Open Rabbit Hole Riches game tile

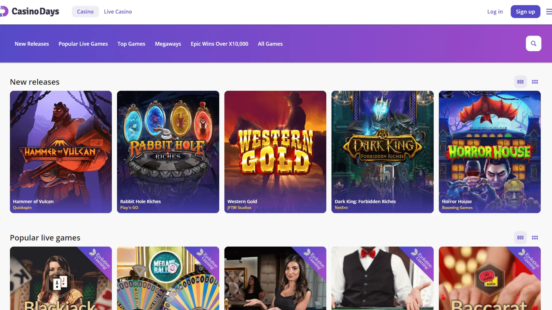click(x=168, y=152)
